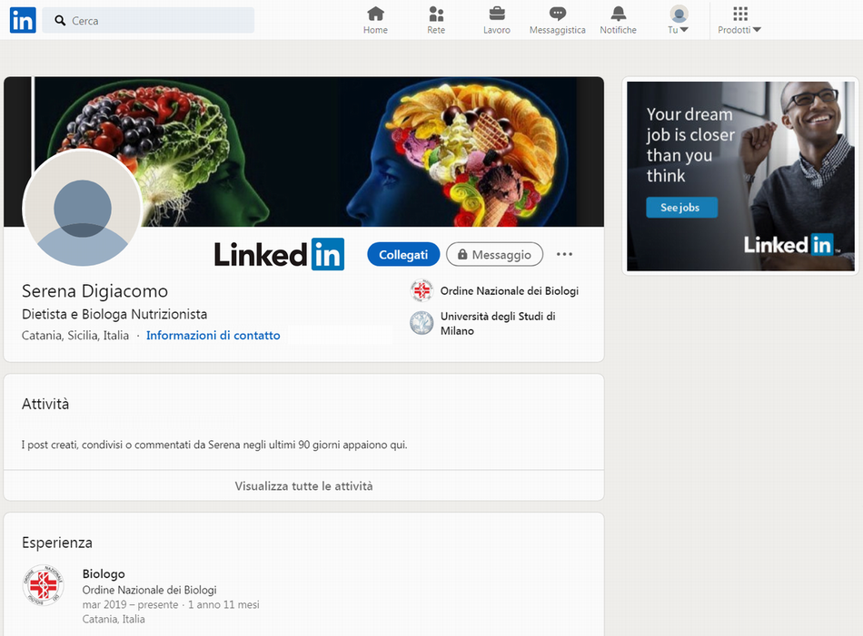Click the Ordine Nazionale dei Biologi header logo
Image resolution: width=863 pixels, height=636 pixels.
(x=422, y=290)
